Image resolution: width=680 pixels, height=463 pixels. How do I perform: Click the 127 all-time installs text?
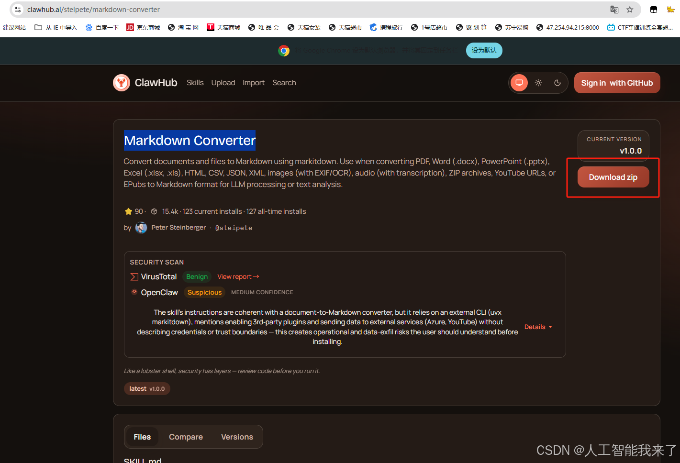coord(276,211)
